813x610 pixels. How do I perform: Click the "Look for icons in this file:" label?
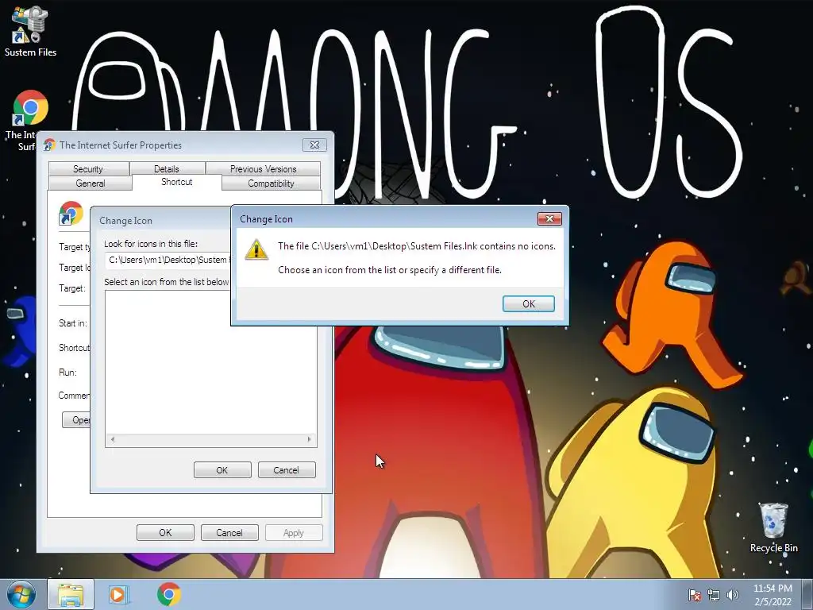coord(151,244)
